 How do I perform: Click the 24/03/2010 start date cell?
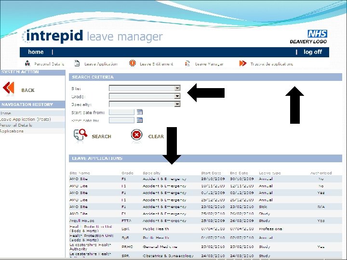click(213, 256)
